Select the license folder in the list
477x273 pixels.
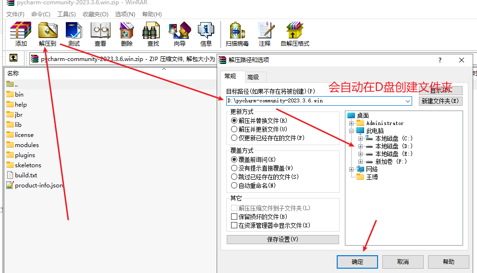pos(20,135)
